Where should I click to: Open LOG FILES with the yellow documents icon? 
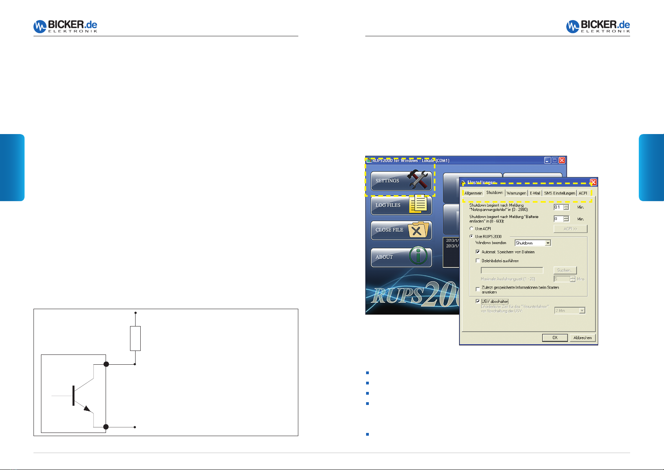(x=401, y=205)
